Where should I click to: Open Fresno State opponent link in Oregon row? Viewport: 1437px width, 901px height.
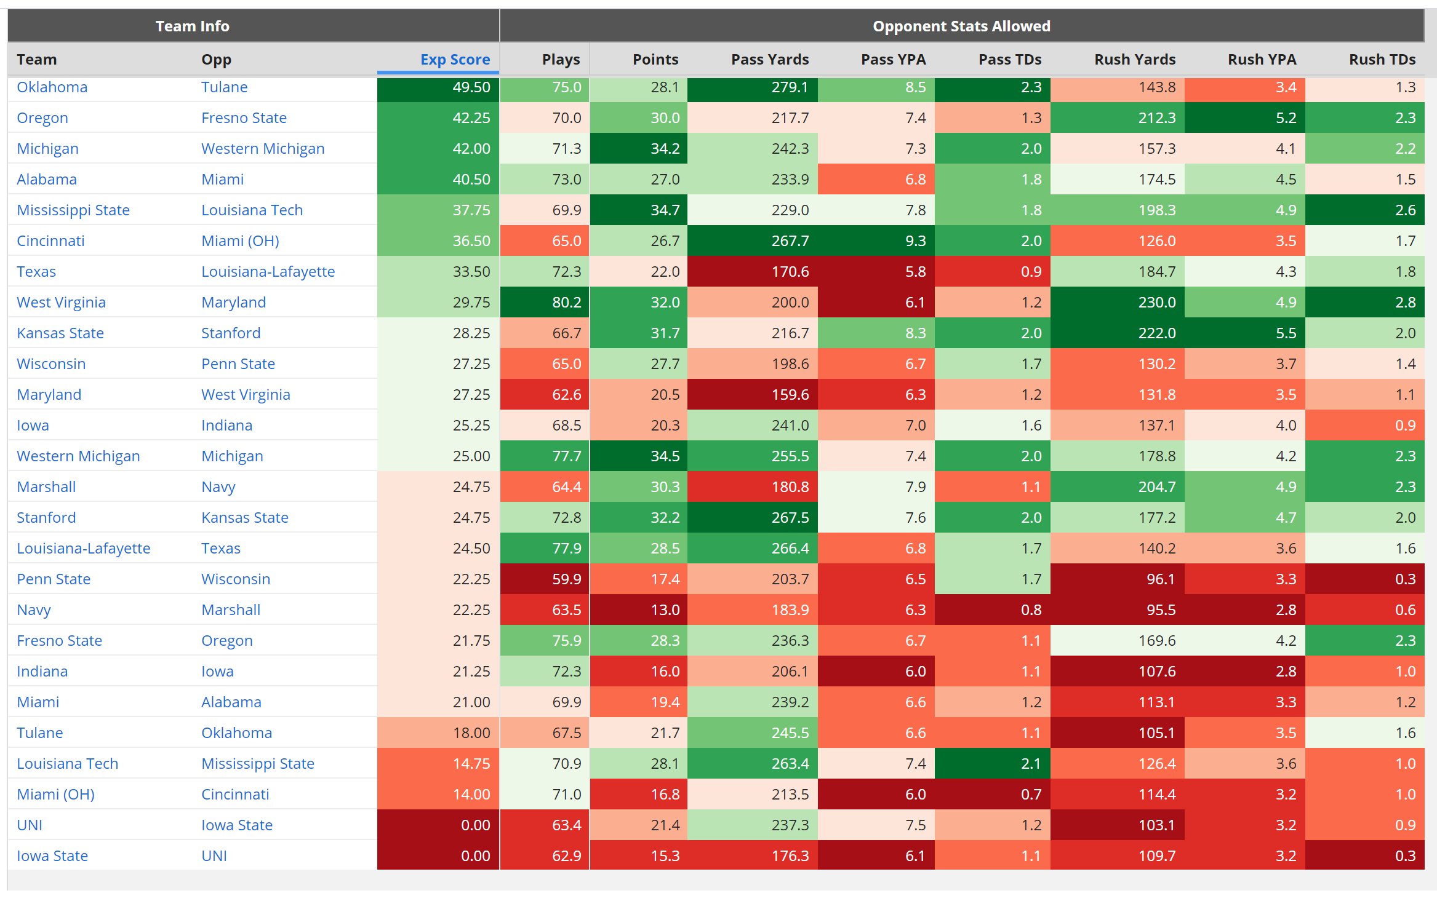pos(244,117)
